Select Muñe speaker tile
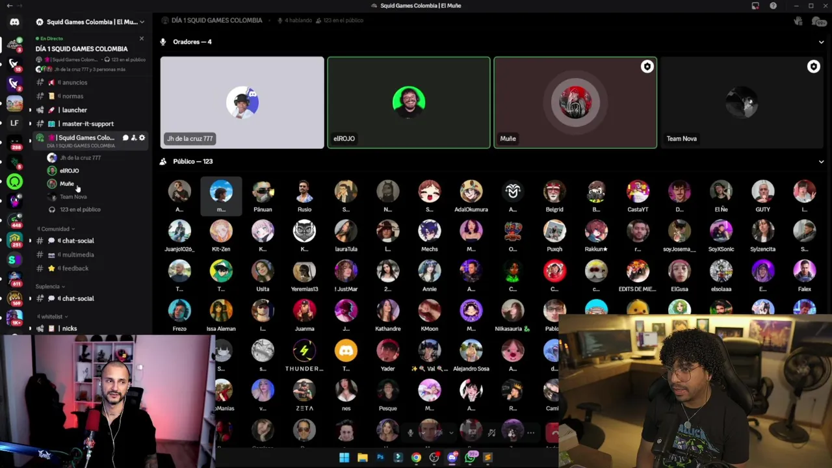Image resolution: width=832 pixels, height=468 pixels. click(575, 103)
